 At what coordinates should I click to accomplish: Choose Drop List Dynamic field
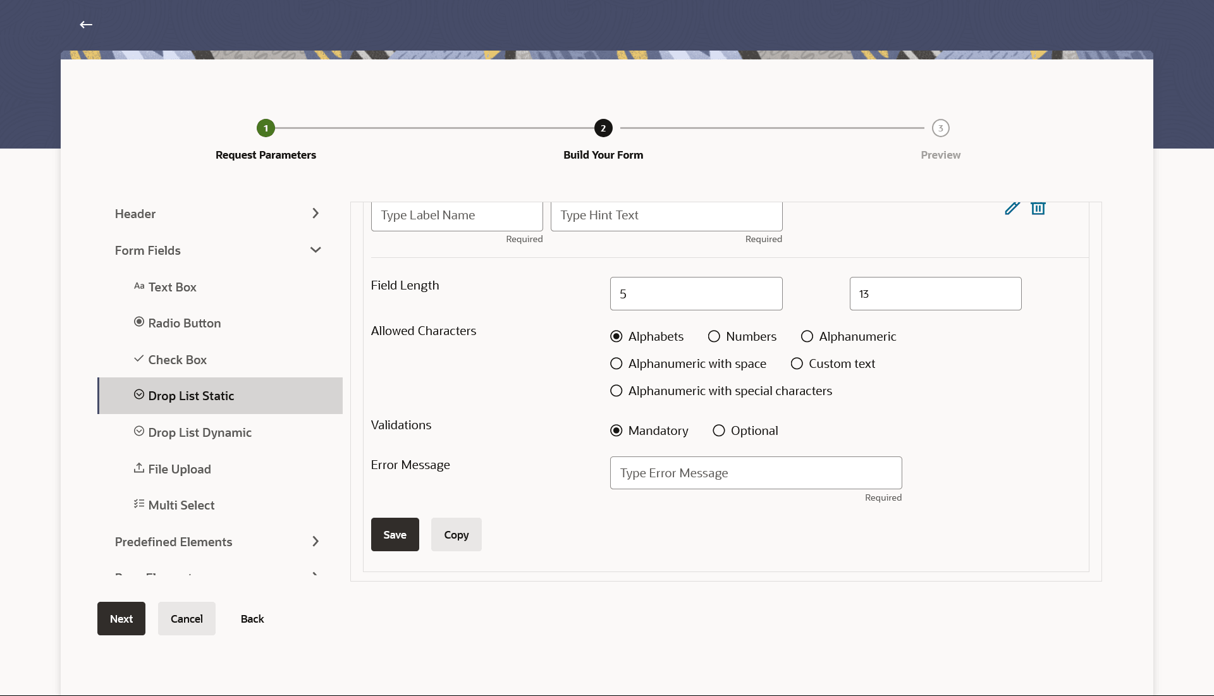[x=199, y=432]
